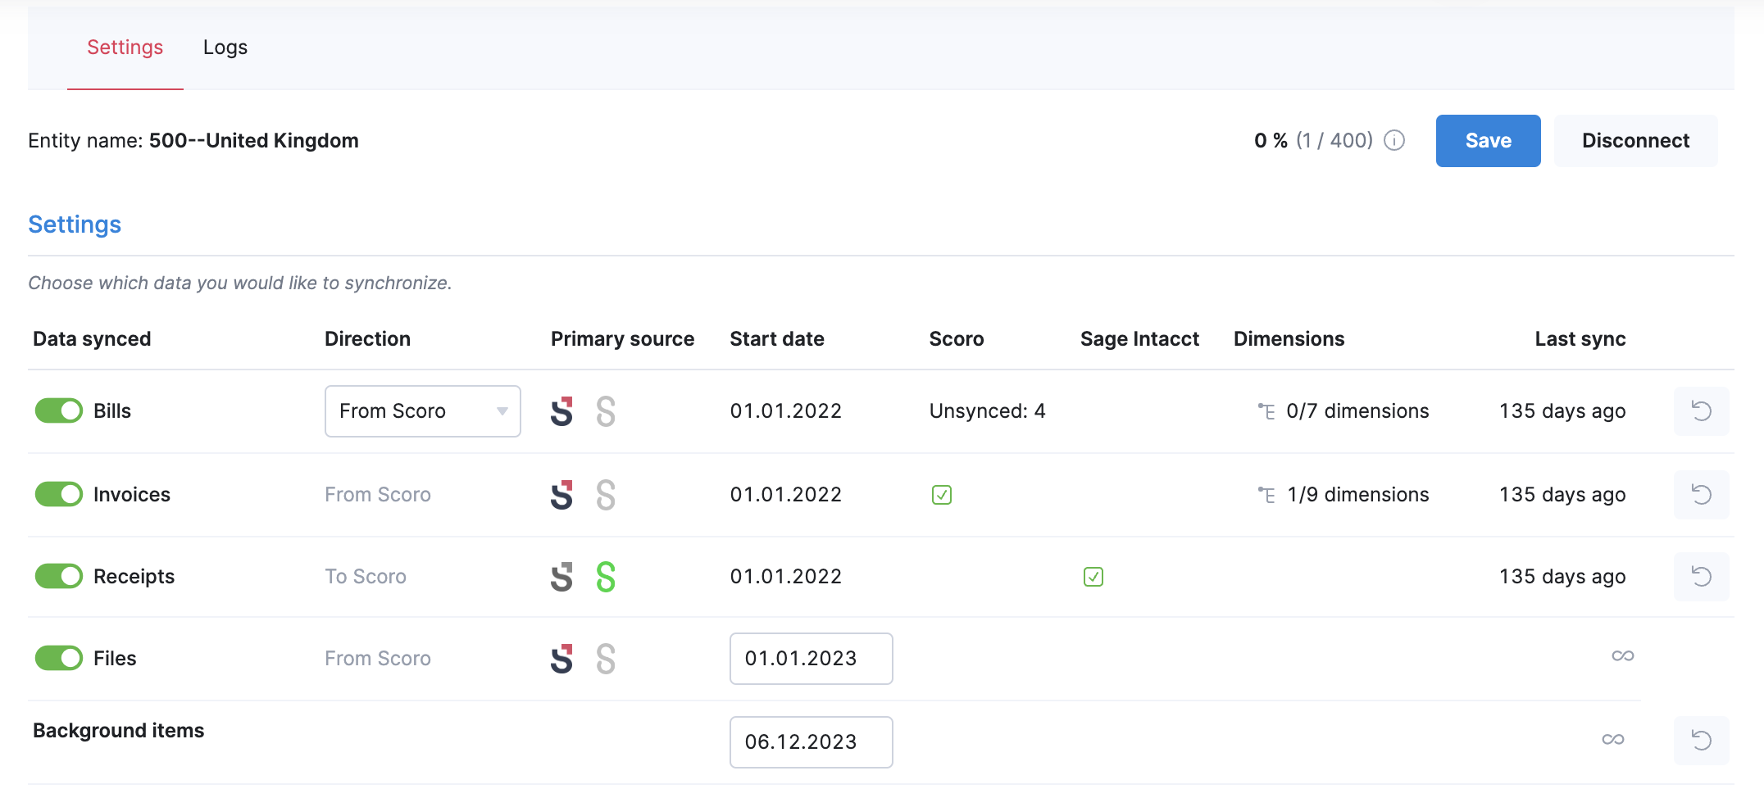The image size is (1764, 798).
Task: Click the Sage Intacct icon in Invoices row
Action: 607,495
